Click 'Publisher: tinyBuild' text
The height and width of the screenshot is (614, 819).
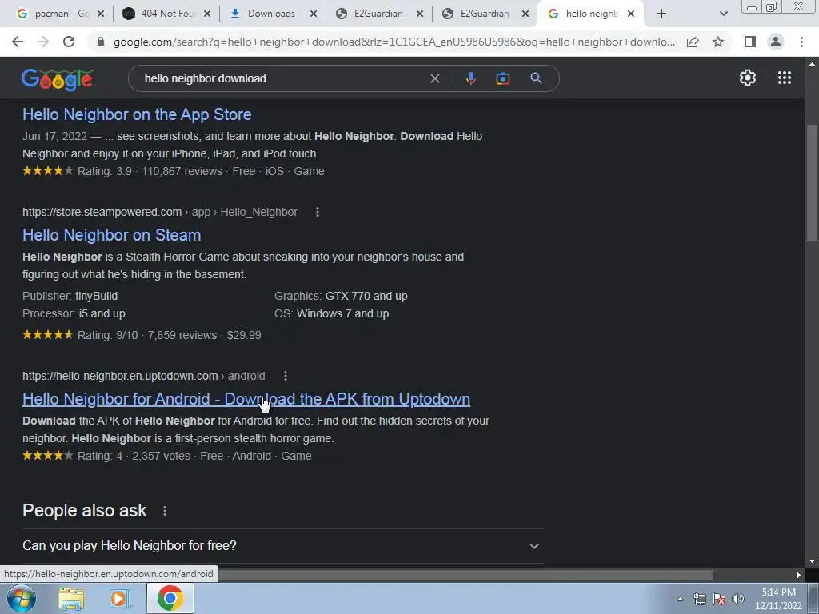[x=70, y=296]
